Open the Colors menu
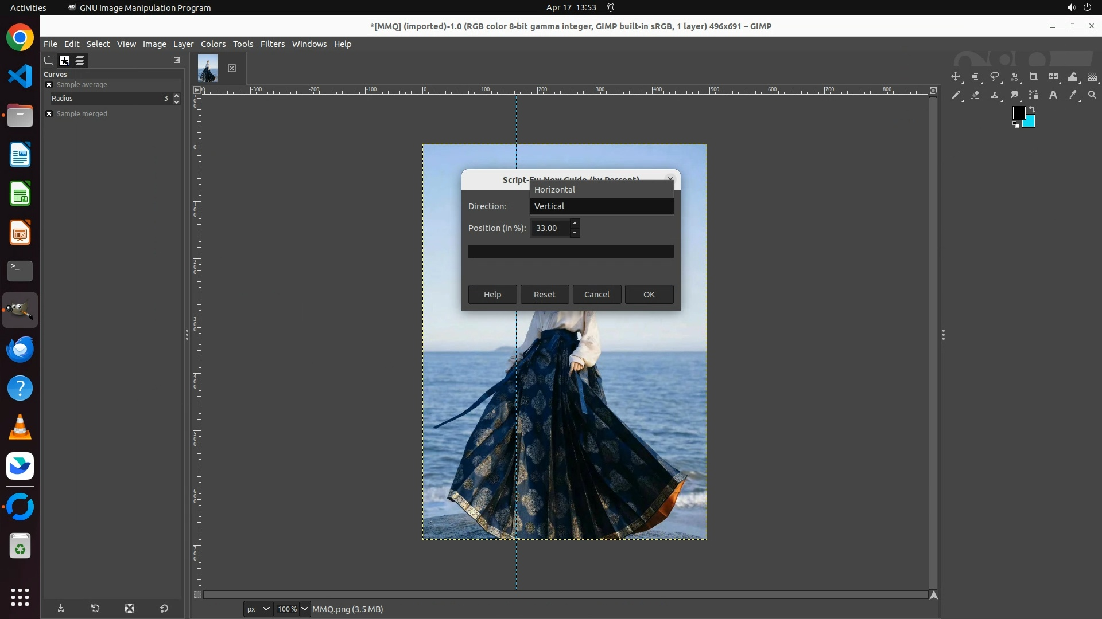The width and height of the screenshot is (1102, 619). pyautogui.click(x=213, y=44)
